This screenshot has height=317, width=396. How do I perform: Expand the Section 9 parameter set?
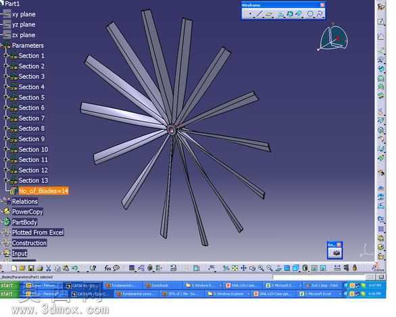pyautogui.click(x=5, y=139)
